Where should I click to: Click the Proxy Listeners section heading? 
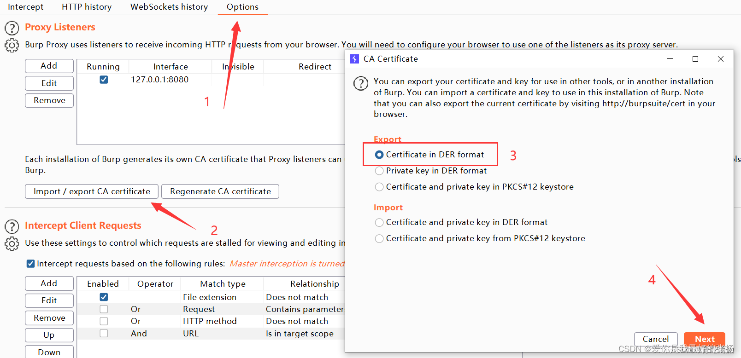click(60, 27)
